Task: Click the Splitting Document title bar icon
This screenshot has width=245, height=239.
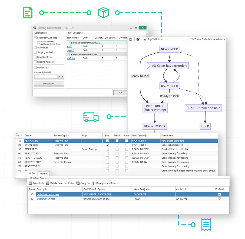Action: pyautogui.click(x=34, y=28)
